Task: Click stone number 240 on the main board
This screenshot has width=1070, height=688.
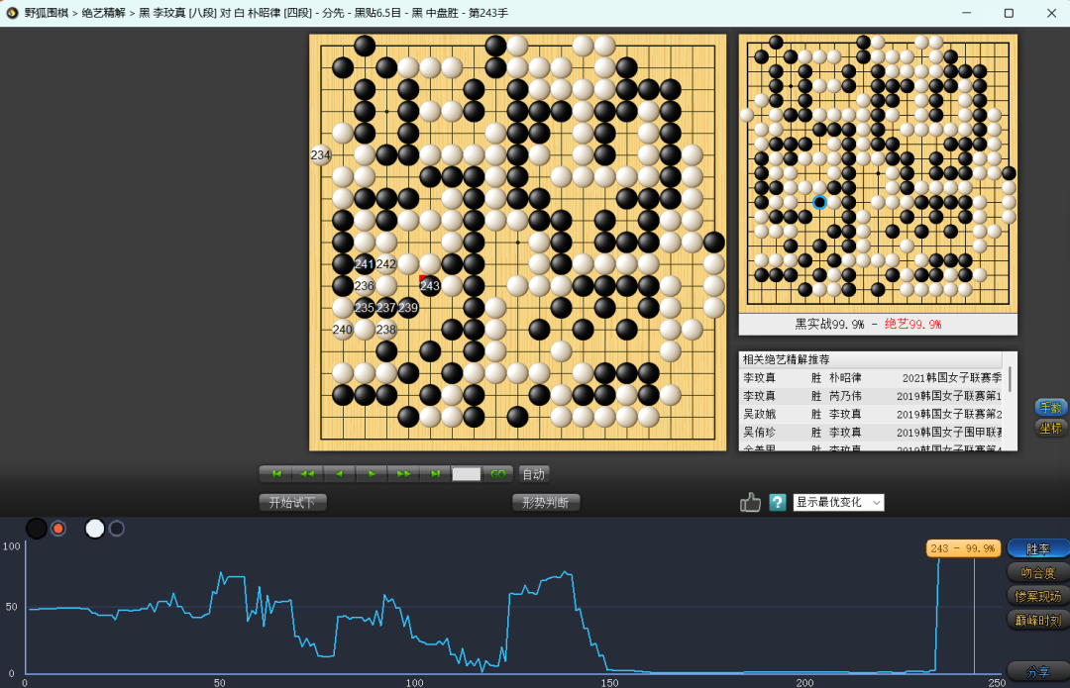Action: tap(343, 330)
